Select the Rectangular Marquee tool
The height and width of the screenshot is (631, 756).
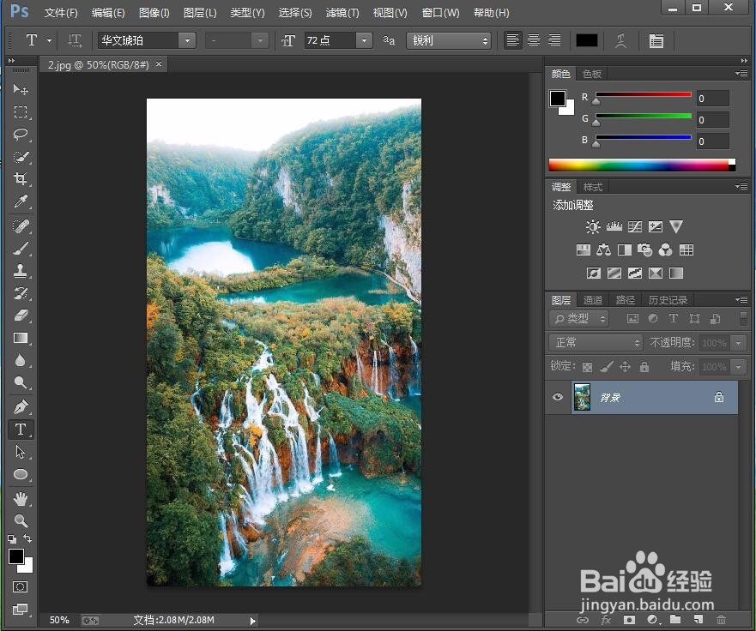click(21, 111)
